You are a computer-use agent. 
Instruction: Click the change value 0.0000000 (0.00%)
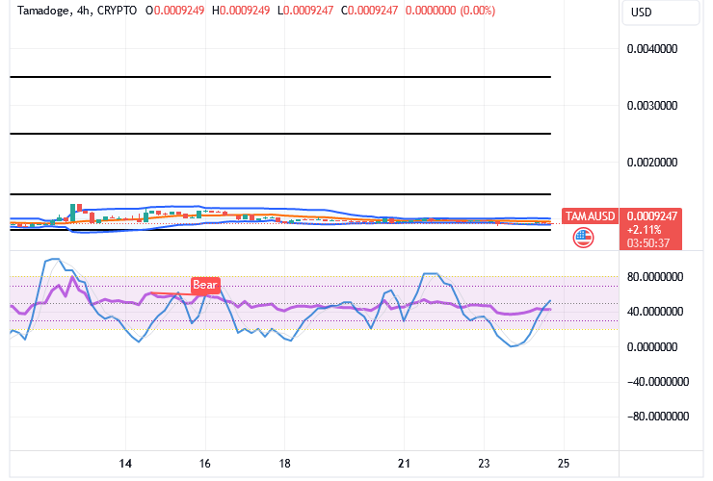[x=450, y=11]
